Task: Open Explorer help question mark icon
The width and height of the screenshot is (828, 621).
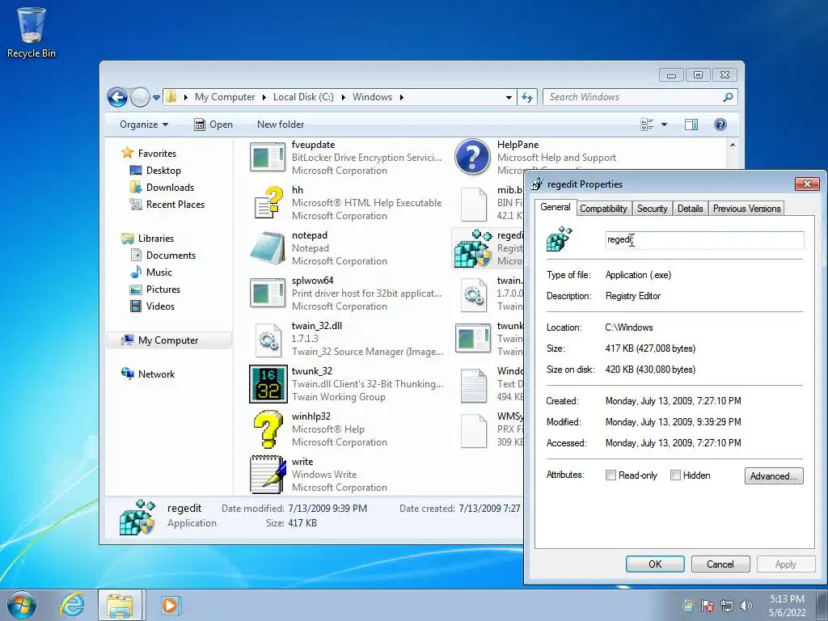Action: coord(720,125)
